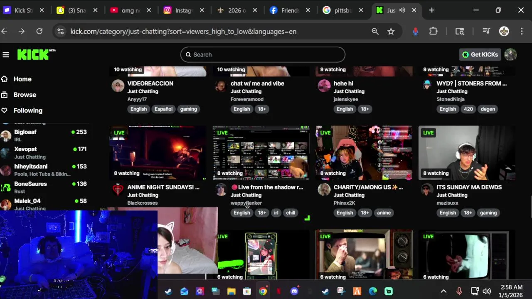532x299 pixels.
Task: Open the browser zoom magnifier icon
Action: click(x=375, y=31)
